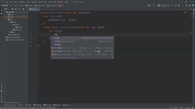Open the Services tool window

click(x=57, y=105)
